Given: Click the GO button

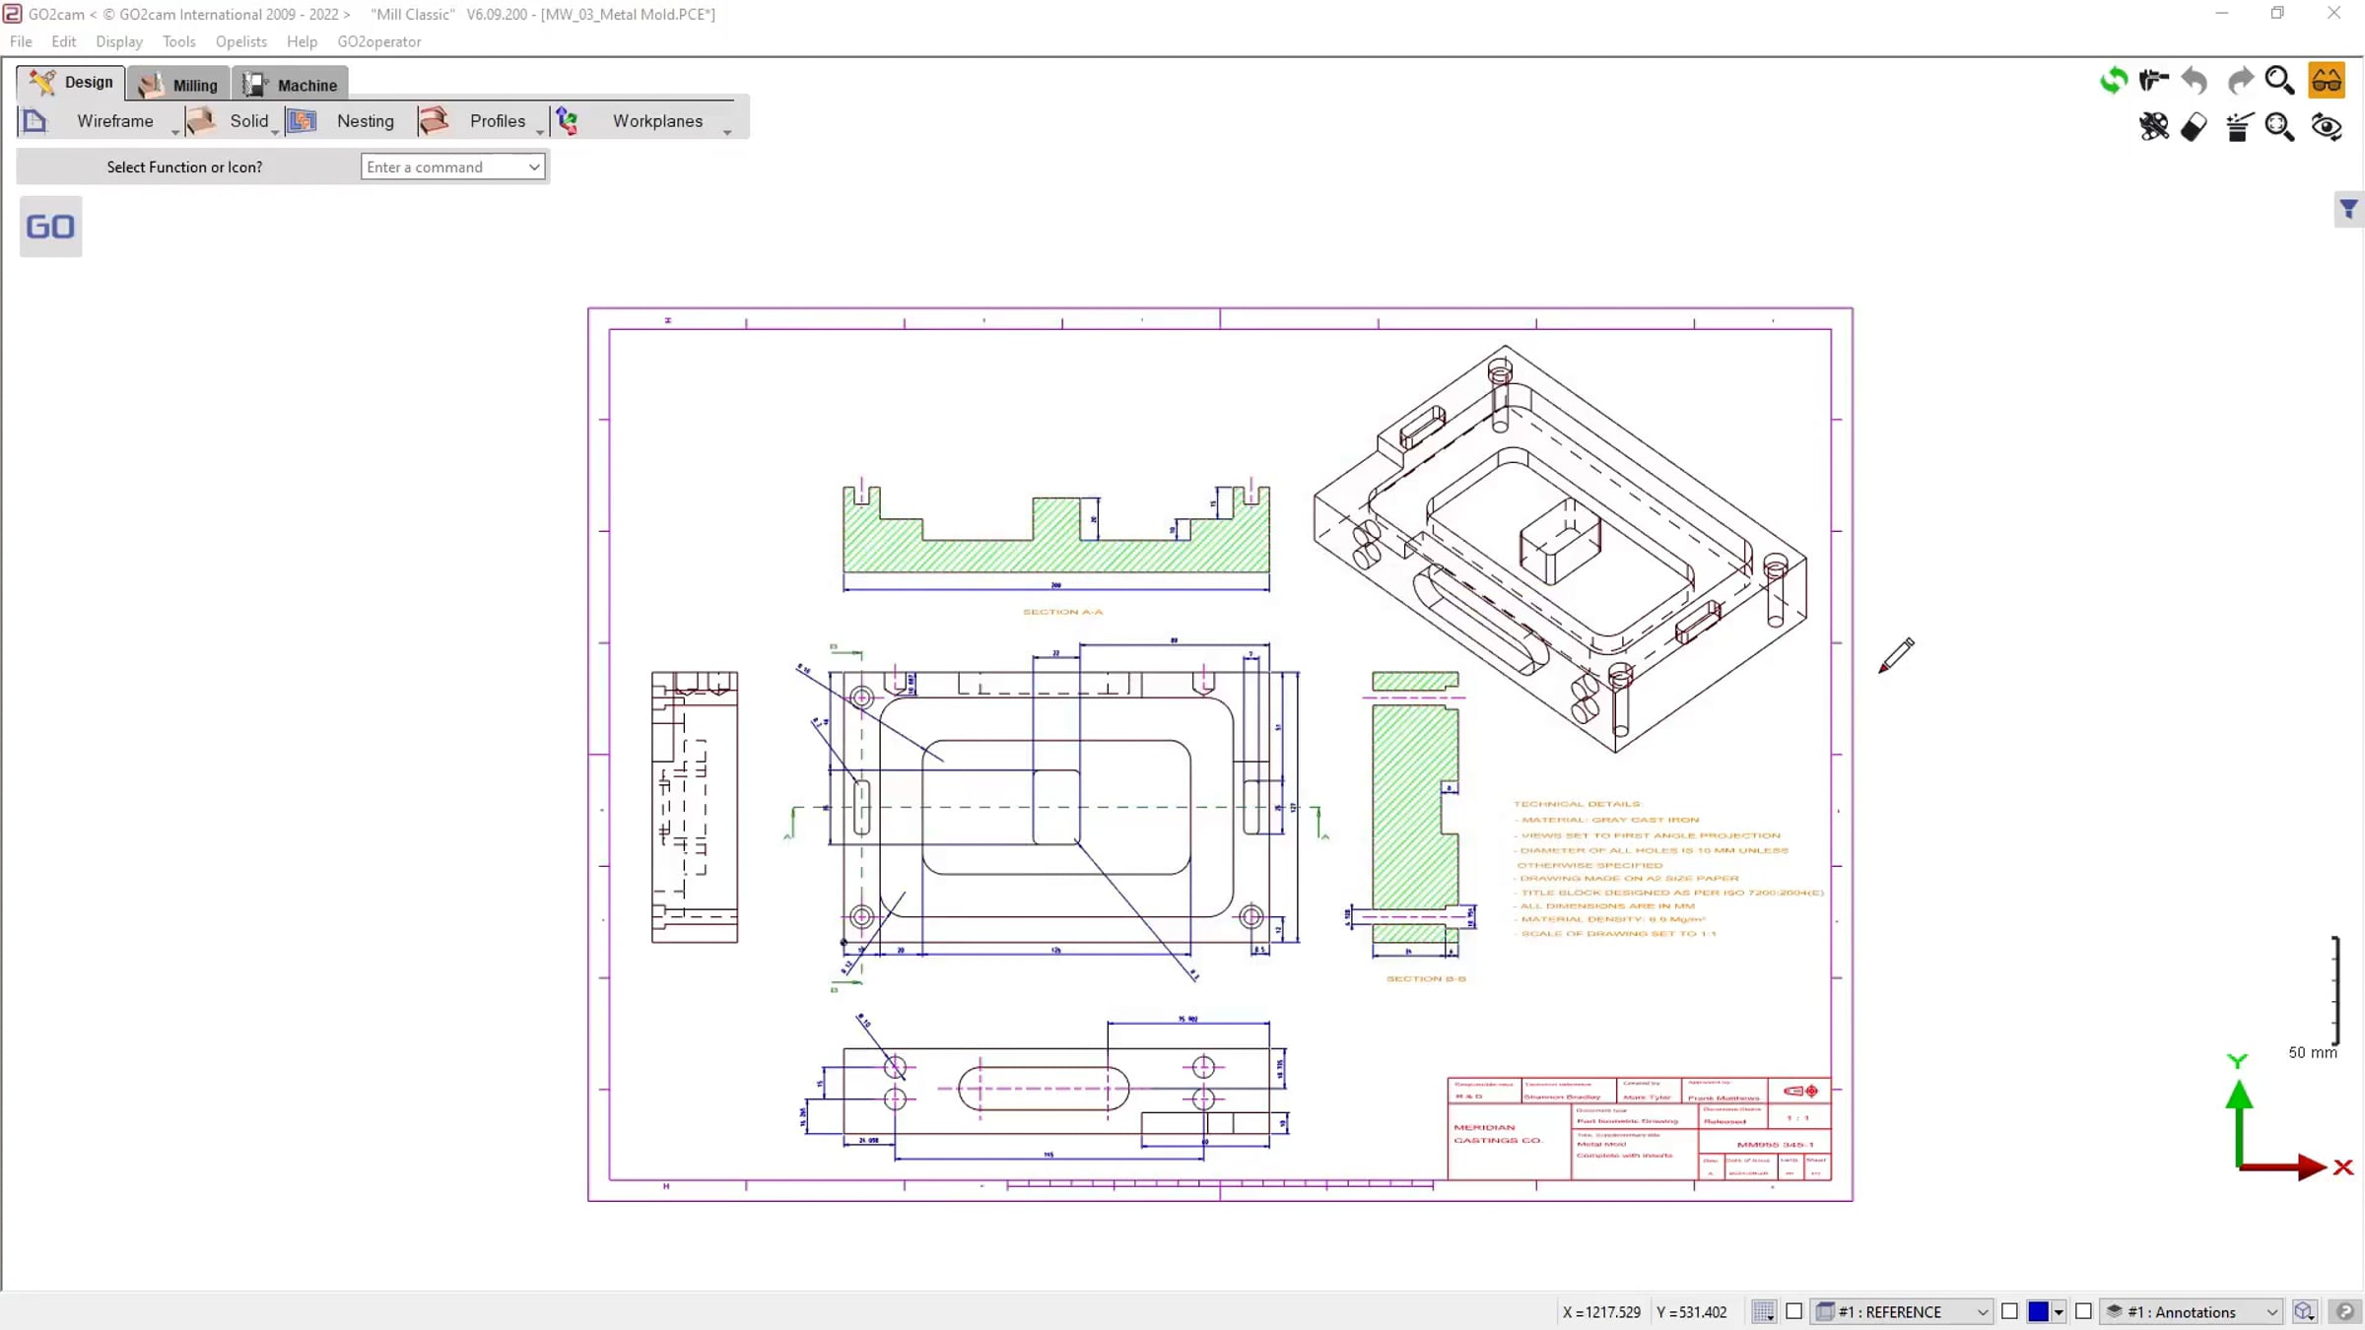Looking at the screenshot, I should [x=50, y=227].
